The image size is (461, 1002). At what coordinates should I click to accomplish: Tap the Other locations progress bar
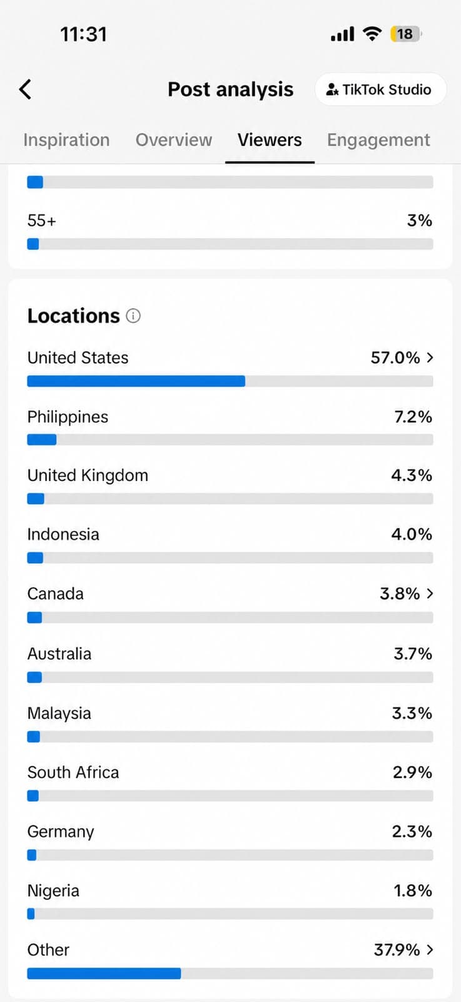(230, 974)
